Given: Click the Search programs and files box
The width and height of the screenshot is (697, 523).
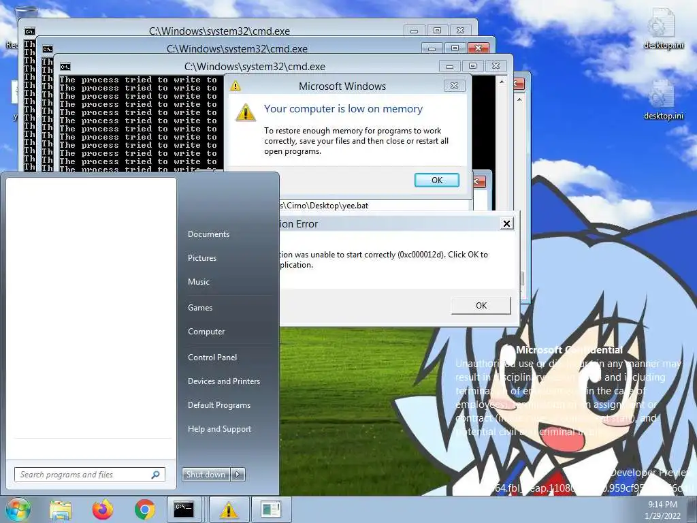Looking at the screenshot, I should (90, 475).
